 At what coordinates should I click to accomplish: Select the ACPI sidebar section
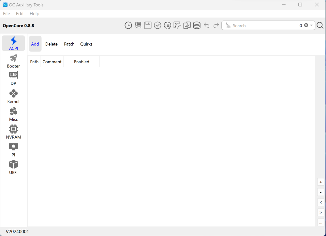13,43
